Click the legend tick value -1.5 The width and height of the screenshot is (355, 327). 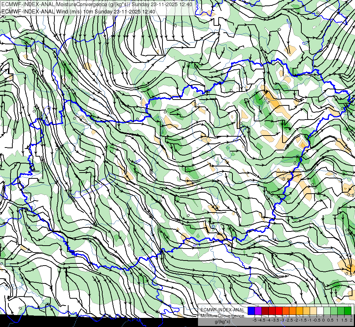303,320
